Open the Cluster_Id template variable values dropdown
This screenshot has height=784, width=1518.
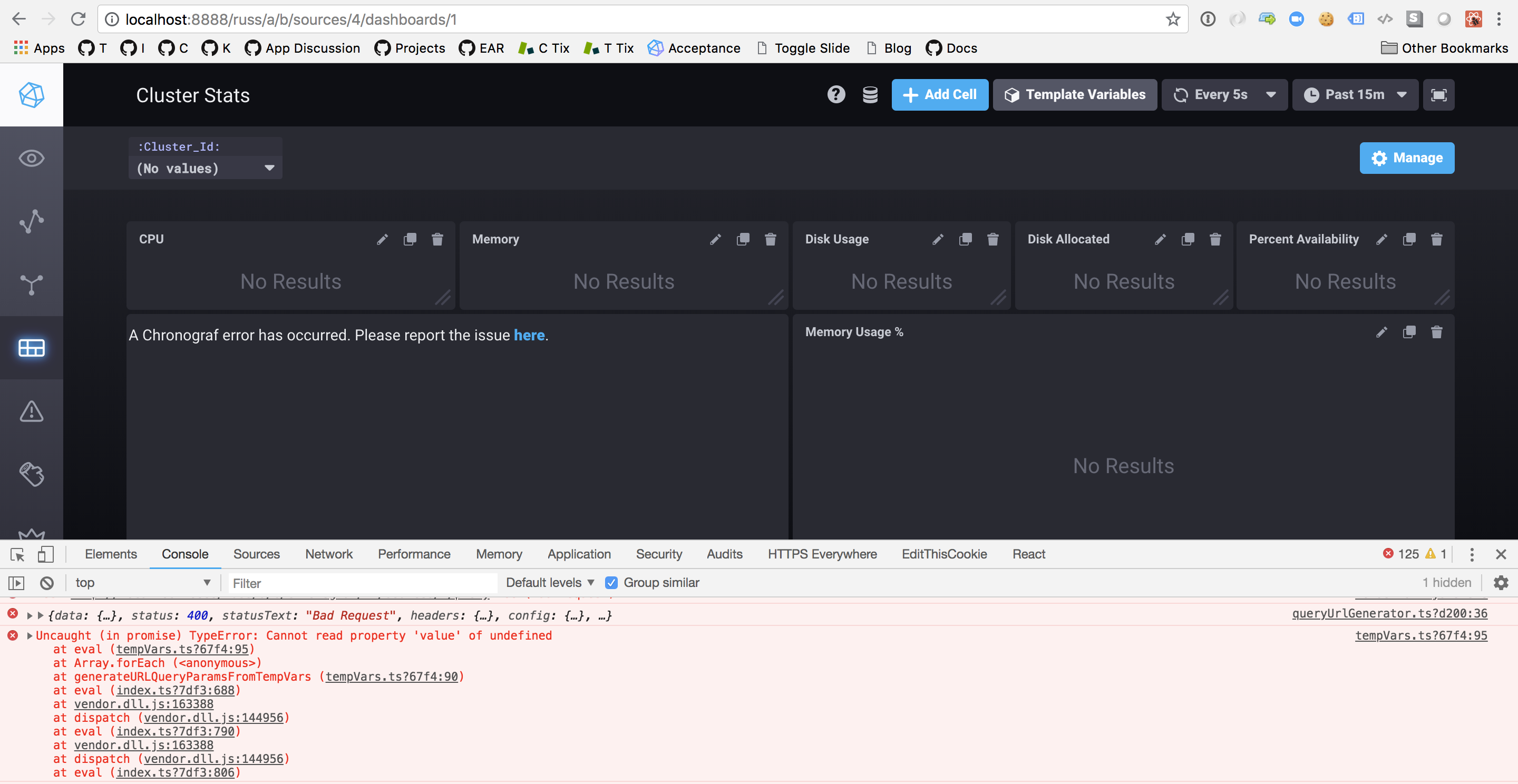click(205, 169)
